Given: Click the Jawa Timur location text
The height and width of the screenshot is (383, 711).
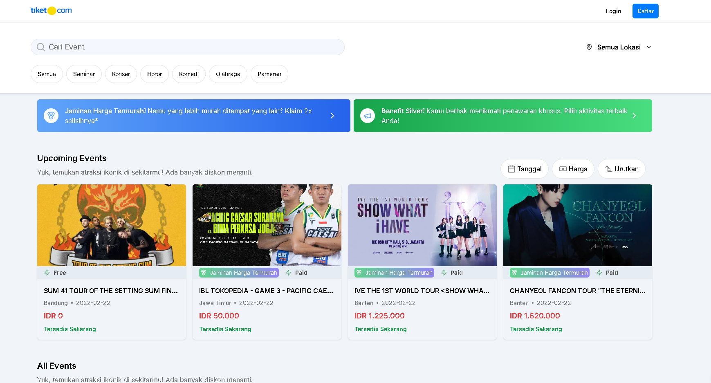Looking at the screenshot, I should coord(215,303).
